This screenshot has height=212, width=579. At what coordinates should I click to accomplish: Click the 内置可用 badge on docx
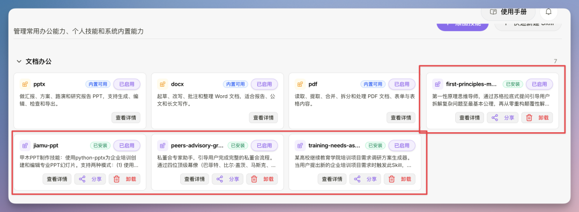pyautogui.click(x=235, y=84)
